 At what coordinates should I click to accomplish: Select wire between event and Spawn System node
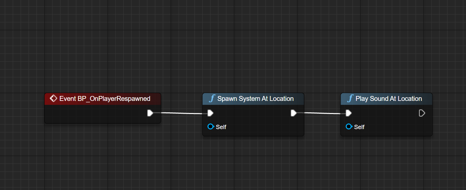pyautogui.click(x=180, y=113)
